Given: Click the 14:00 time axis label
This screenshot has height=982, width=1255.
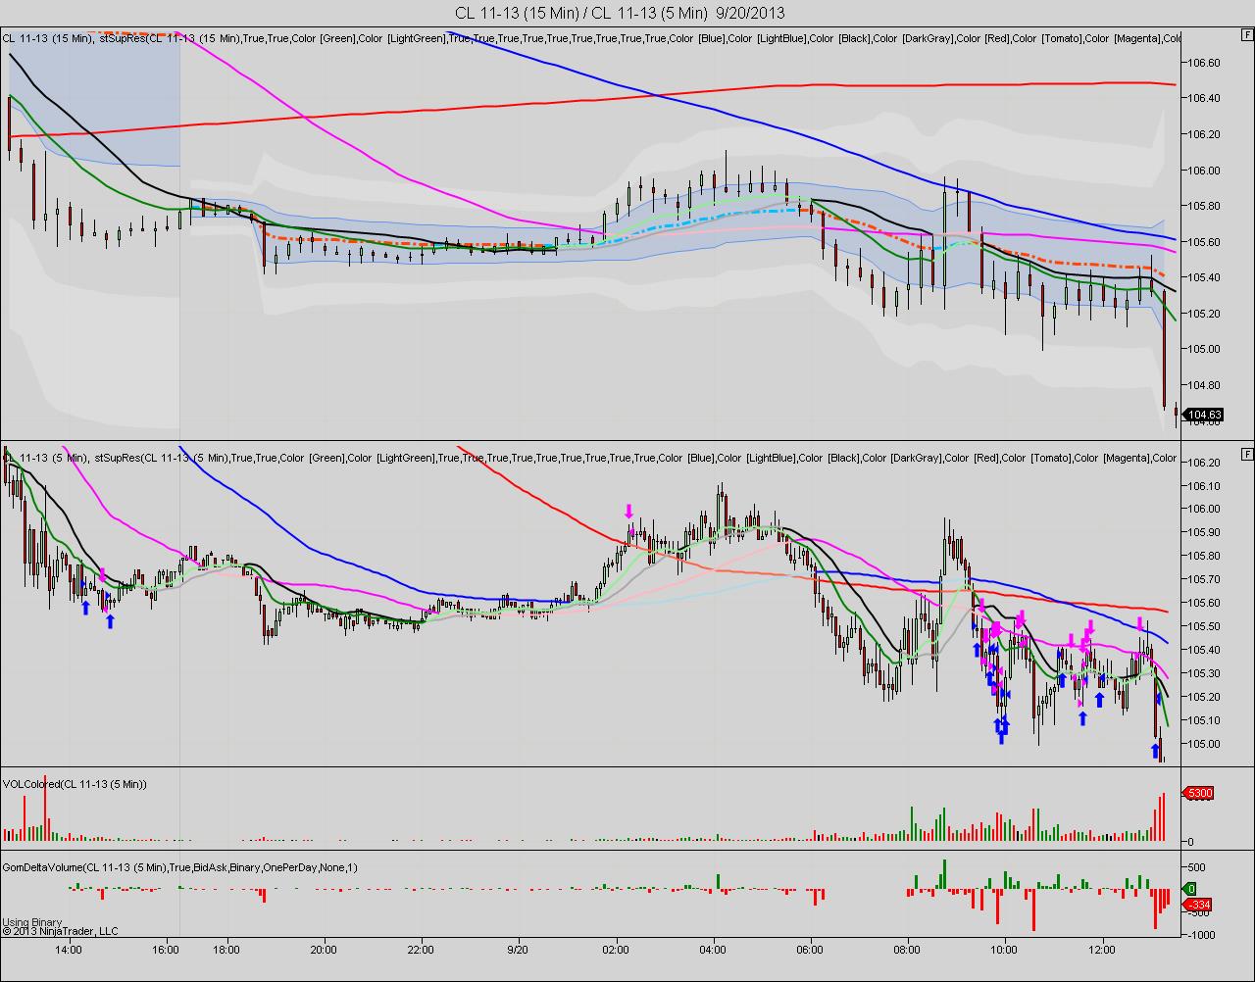Looking at the screenshot, I should tap(68, 950).
